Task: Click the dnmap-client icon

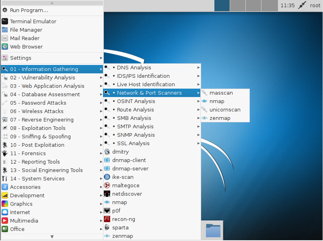Action: (107, 160)
